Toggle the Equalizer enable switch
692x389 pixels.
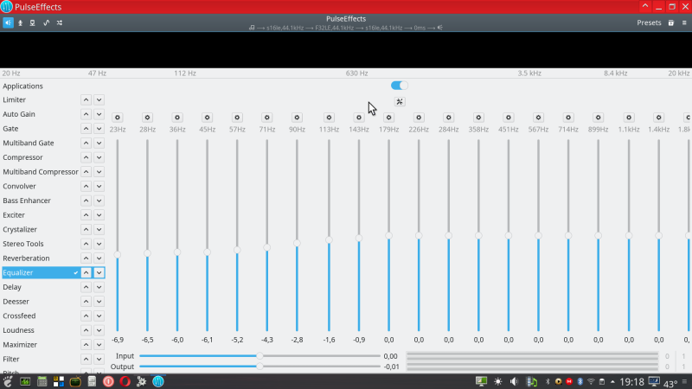coord(400,86)
